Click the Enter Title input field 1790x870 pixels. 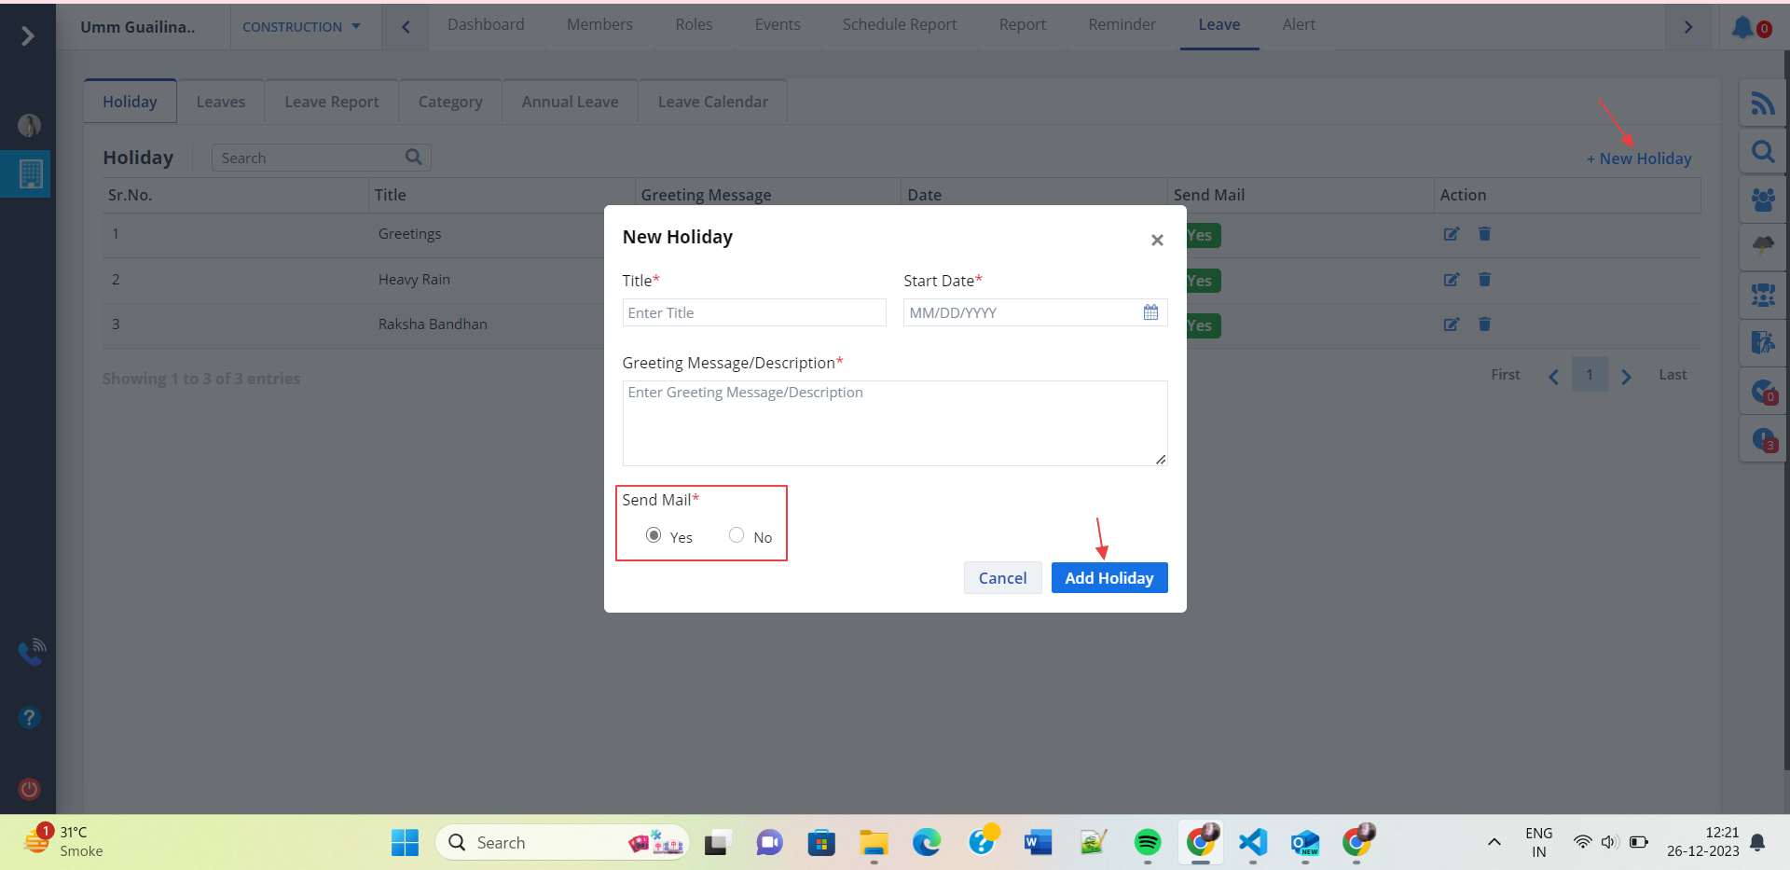point(753,313)
